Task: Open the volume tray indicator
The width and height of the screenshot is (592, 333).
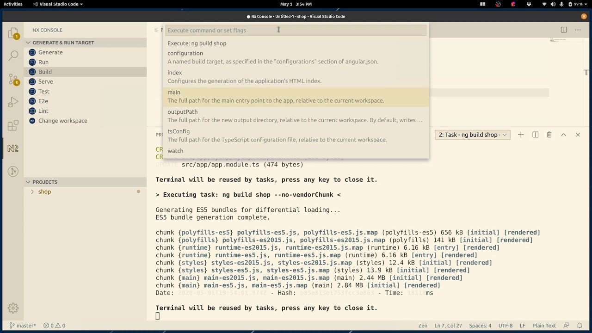Action: pyautogui.click(x=553, y=4)
